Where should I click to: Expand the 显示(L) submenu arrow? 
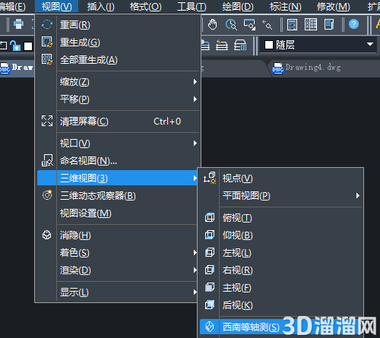(195, 292)
